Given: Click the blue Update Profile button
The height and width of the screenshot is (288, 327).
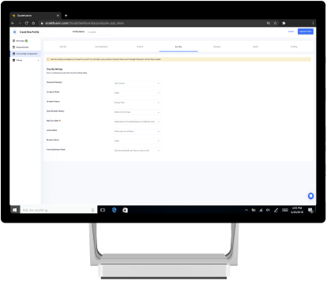Looking at the screenshot, I should coord(306,32).
